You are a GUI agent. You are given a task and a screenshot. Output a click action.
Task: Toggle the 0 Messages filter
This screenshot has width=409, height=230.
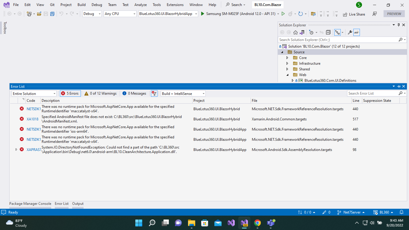(134, 93)
